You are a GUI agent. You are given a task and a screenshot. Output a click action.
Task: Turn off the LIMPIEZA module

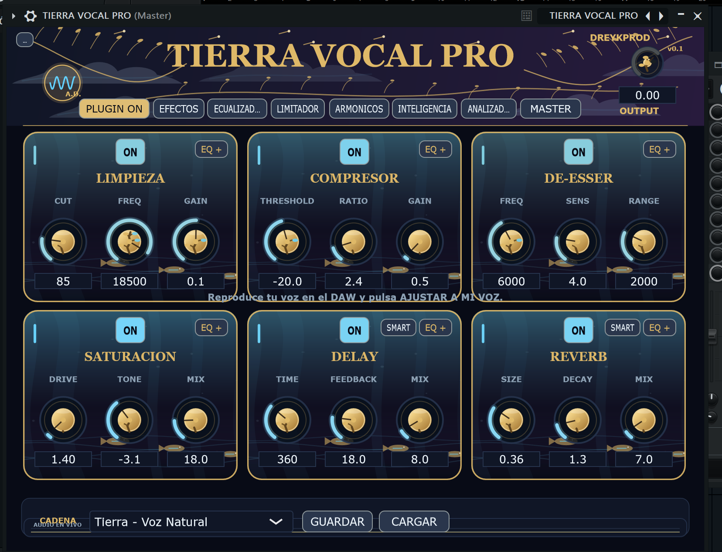point(130,152)
